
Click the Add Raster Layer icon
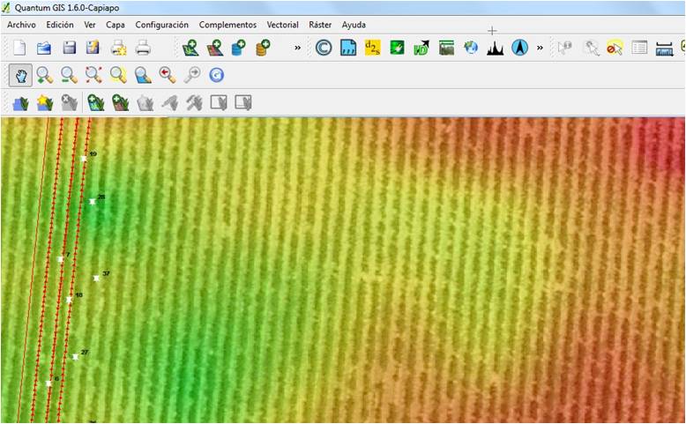coord(214,48)
